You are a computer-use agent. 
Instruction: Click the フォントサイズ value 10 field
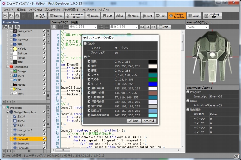click(x=136, y=52)
